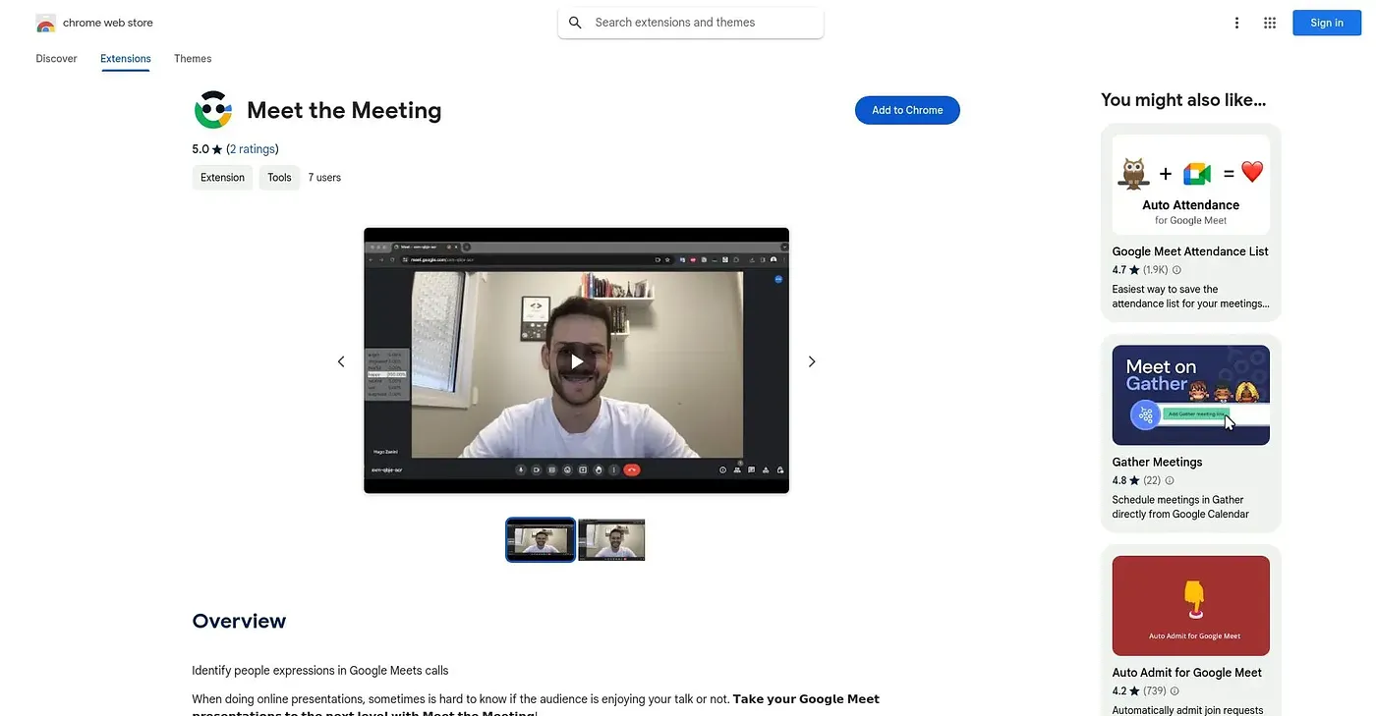Screen dimensions: 1376x716
Task: Add Meet the Meeting to Chrome
Action: pos(907,110)
